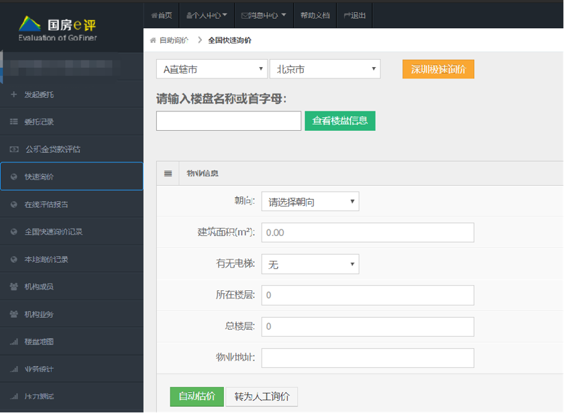Click the 国房e评 logo
The height and width of the screenshot is (413, 564).
(58, 28)
